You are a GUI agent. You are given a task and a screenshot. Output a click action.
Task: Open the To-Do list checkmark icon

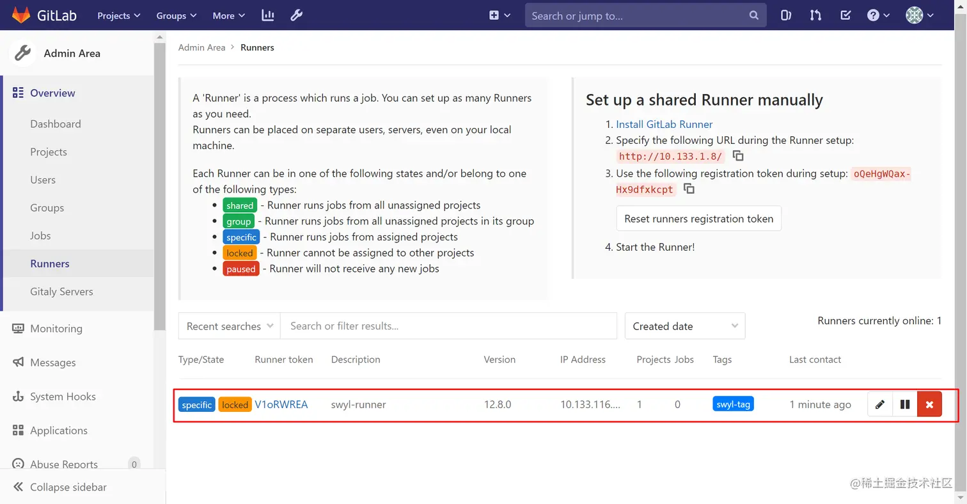(x=845, y=15)
